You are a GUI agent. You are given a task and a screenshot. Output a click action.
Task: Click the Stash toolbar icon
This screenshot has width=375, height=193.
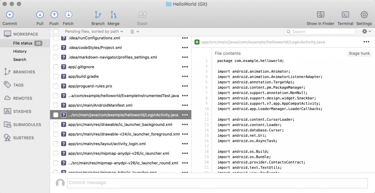pyautogui.click(x=142, y=15)
